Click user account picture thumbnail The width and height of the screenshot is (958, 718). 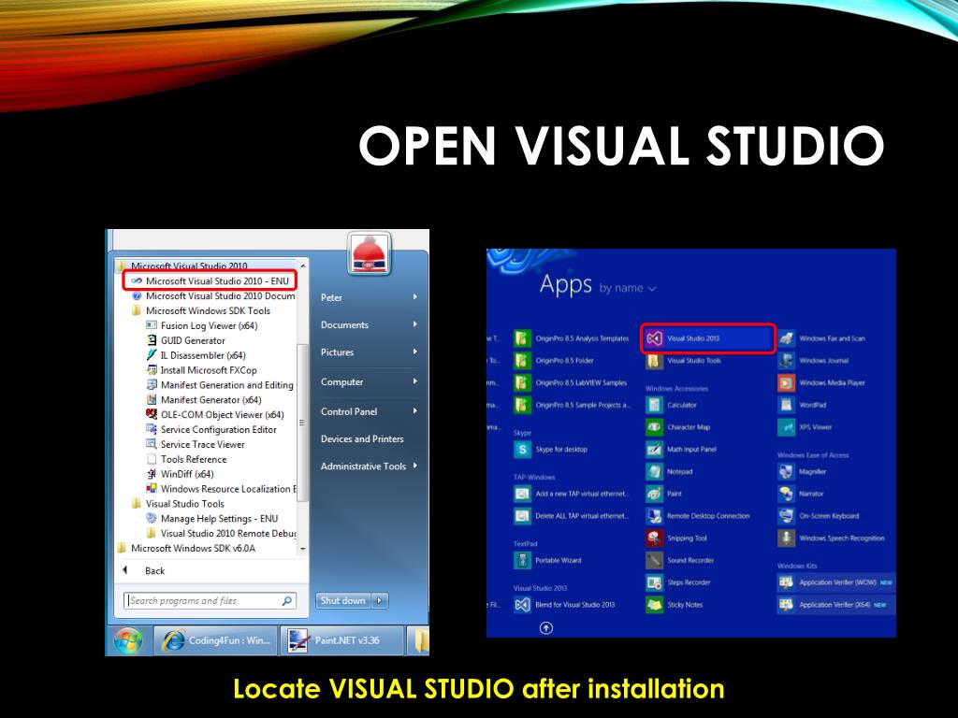[x=369, y=253]
